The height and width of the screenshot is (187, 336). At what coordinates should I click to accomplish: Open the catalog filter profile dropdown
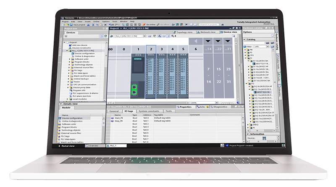(268, 47)
